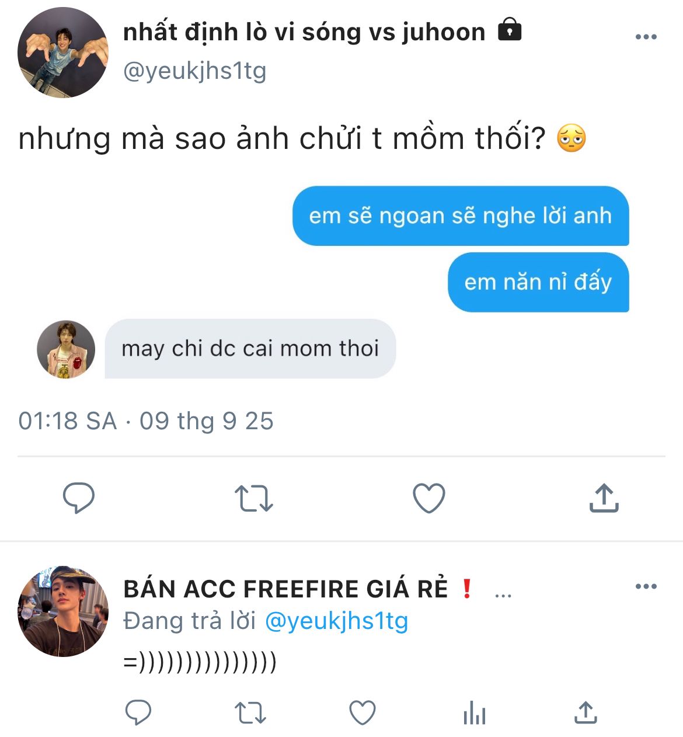
Task: Open more options for main tweet
Action: [646, 37]
